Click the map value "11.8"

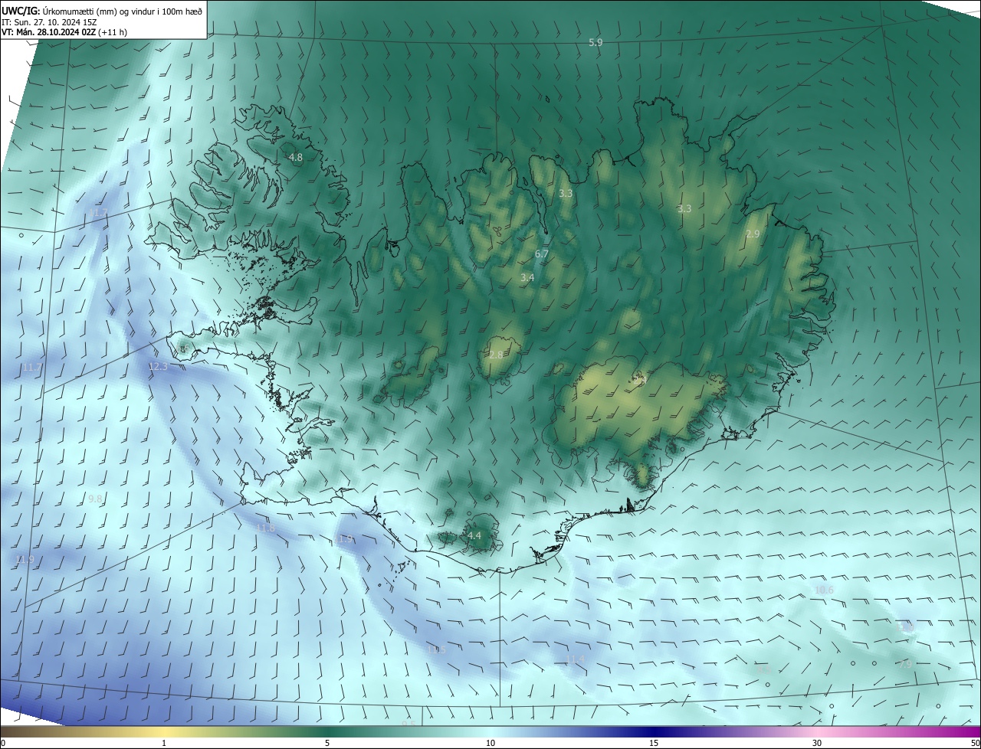(x=265, y=528)
